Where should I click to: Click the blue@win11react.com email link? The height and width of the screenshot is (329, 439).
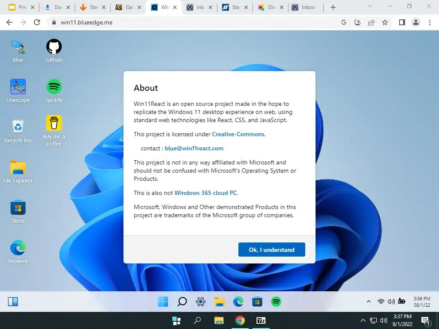click(x=194, y=148)
